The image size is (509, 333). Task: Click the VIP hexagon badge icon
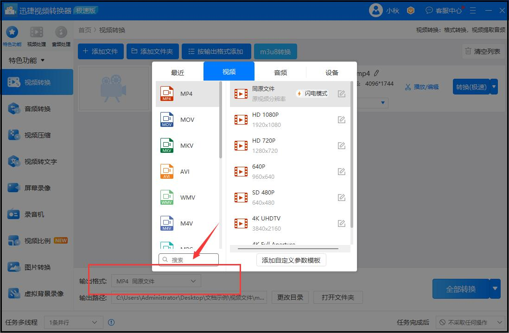coord(411,11)
